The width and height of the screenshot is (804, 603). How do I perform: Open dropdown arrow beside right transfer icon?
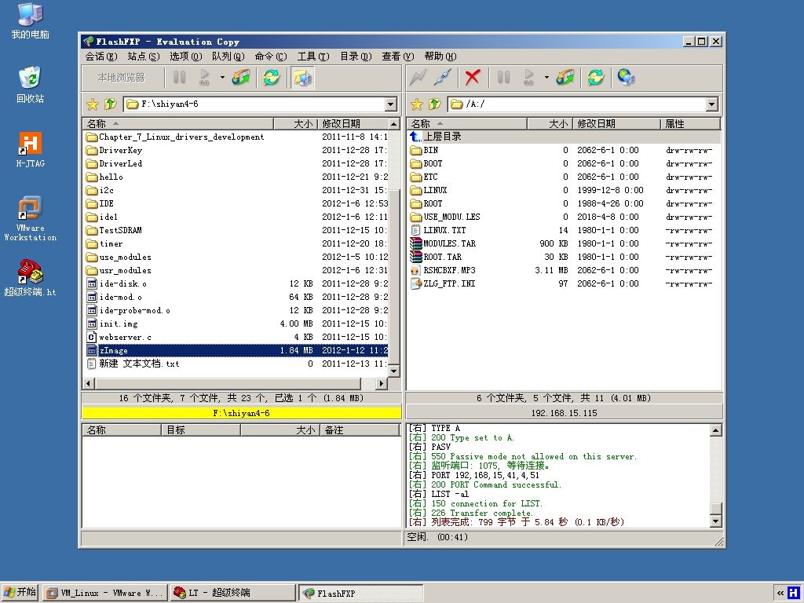(546, 78)
